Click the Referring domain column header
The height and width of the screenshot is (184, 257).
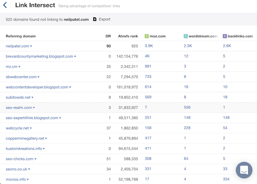(21, 36)
